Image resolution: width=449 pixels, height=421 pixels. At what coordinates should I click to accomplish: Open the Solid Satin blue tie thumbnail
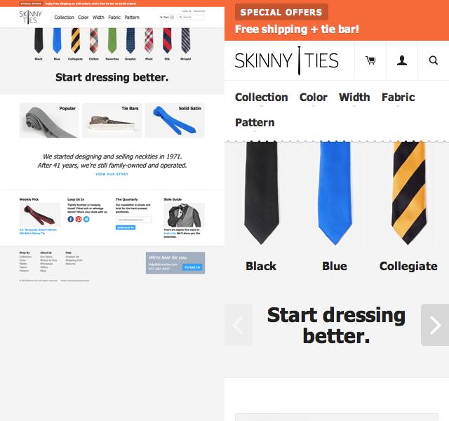[x=175, y=120]
